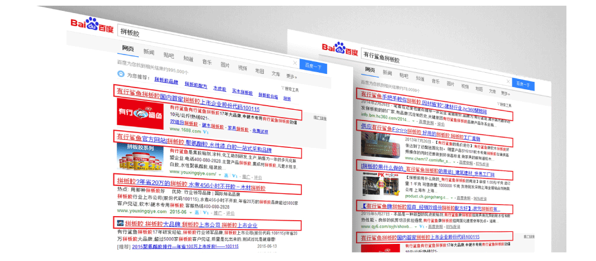Screen dimensions: 596x261
Task: Open result 供应有行鲨鱼E☆☆☆拼板胶
Action: pyautogui.click(x=420, y=131)
